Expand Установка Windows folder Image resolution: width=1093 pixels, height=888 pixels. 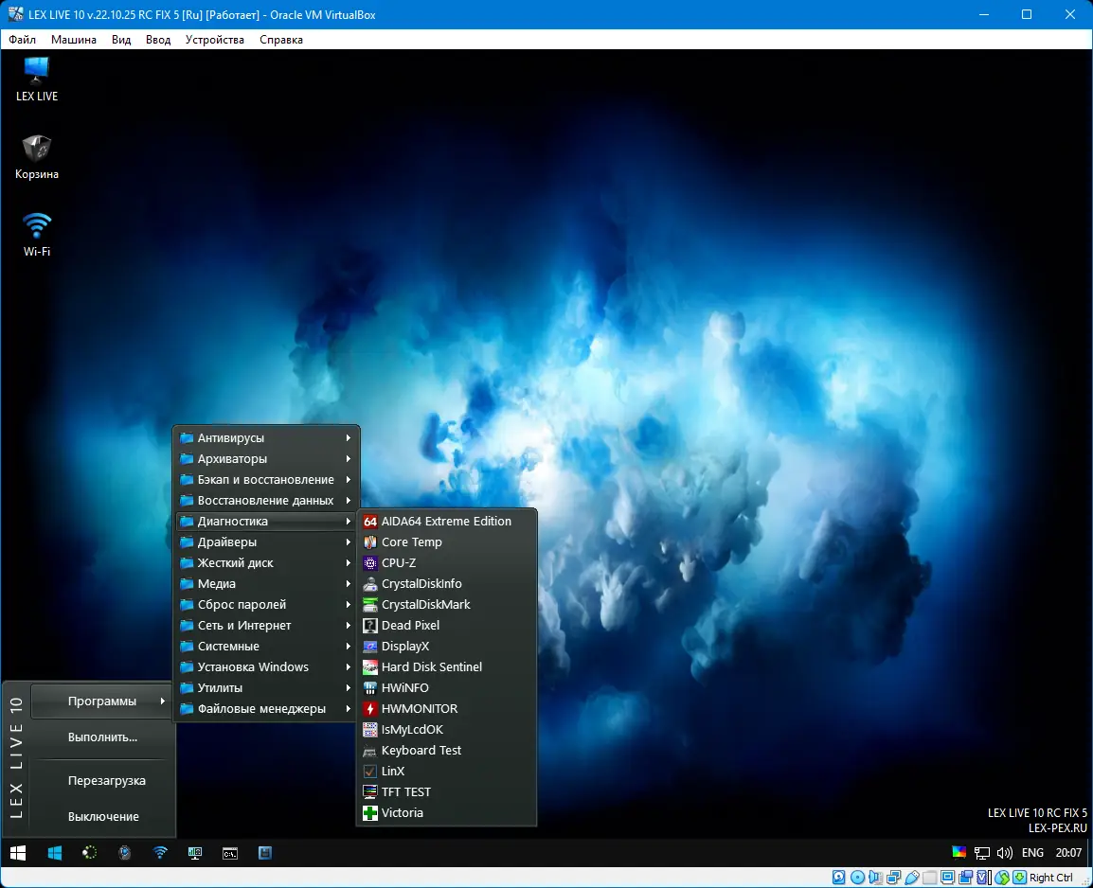(266, 667)
